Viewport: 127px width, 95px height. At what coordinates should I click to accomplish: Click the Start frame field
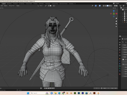[106, 88]
